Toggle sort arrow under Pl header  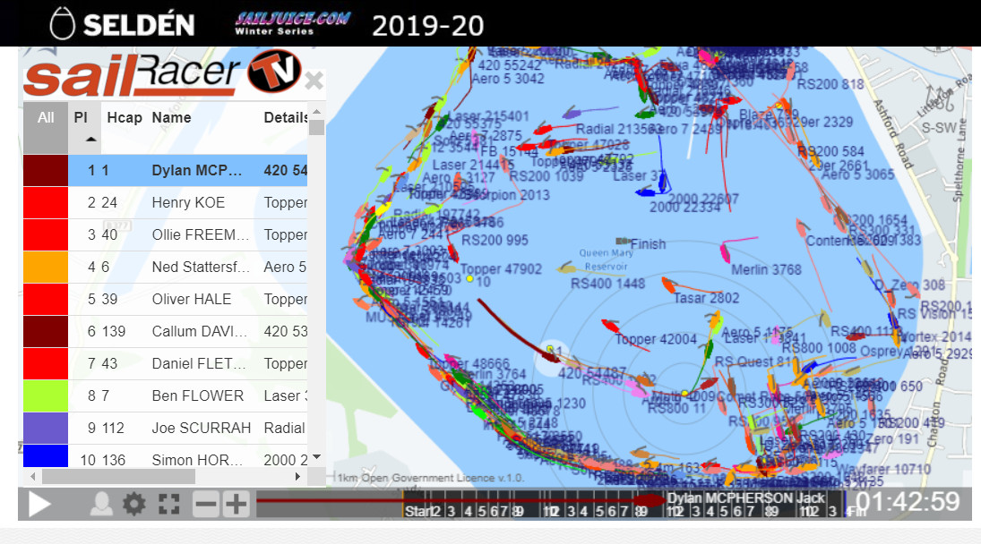point(90,140)
